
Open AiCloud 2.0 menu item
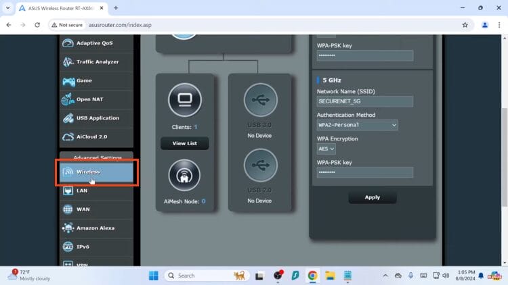[96, 137]
